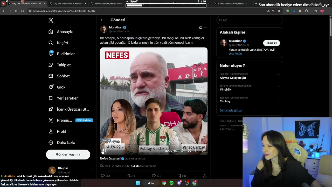This screenshot has width=332, height=187.
Task: Share the post with the share icon
Action: click(x=205, y=176)
